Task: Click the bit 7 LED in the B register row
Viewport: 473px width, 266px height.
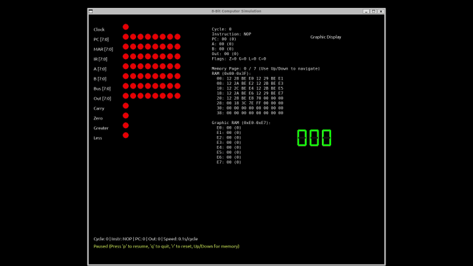Action: [125, 76]
